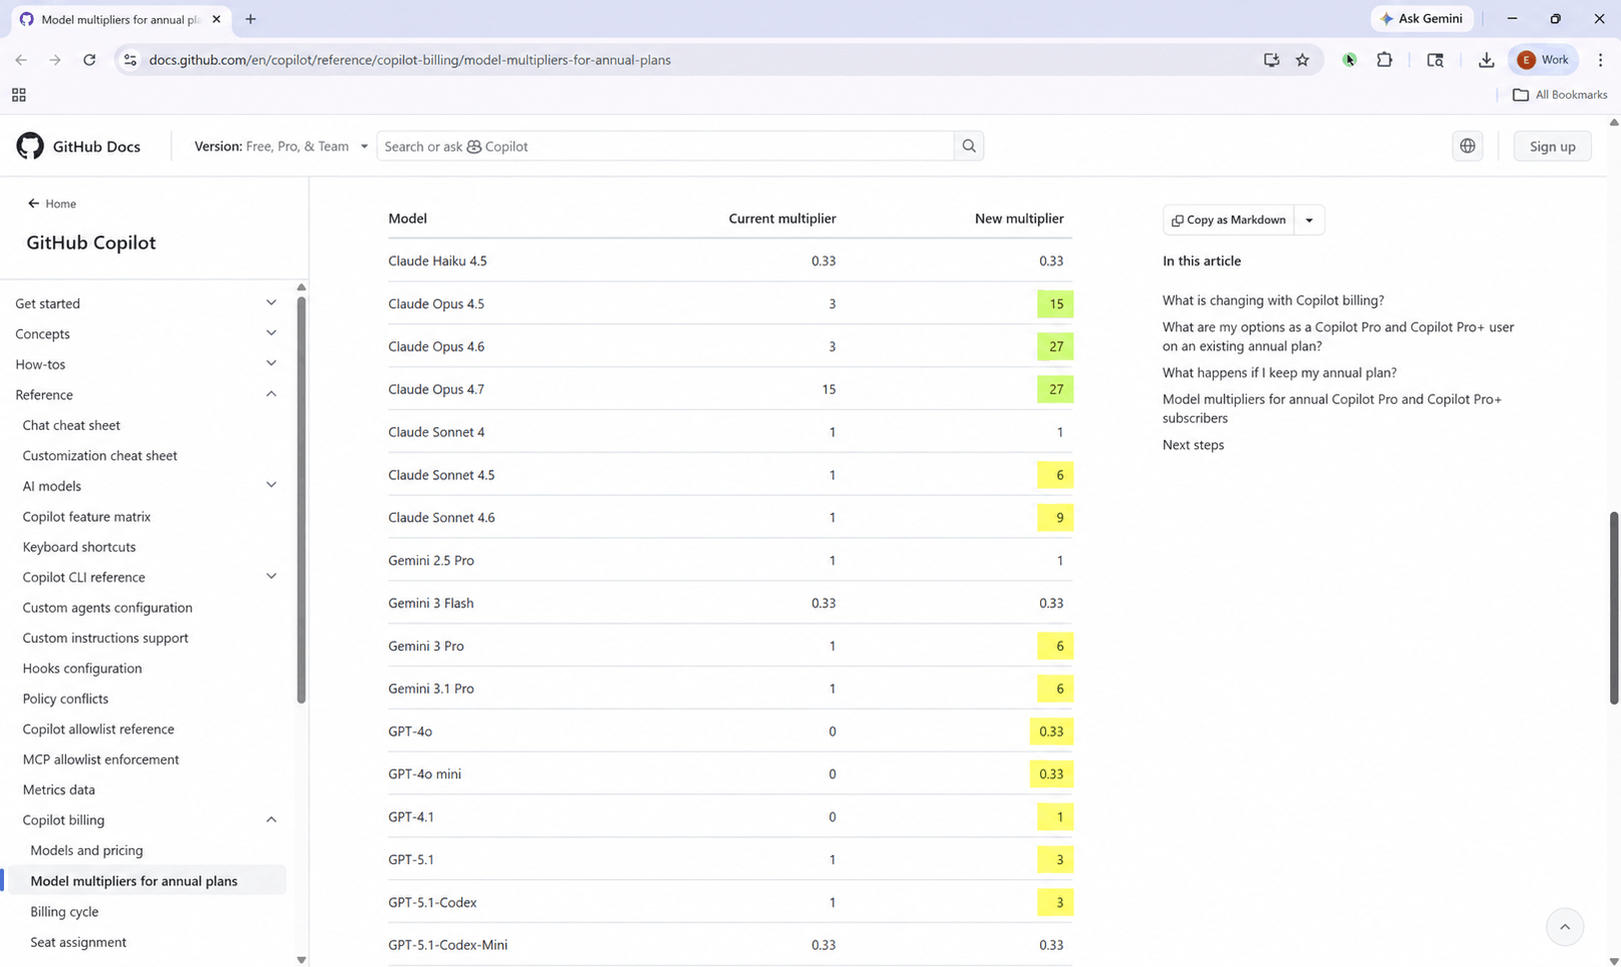Open Keyboard shortcuts page
Screen dimensions: 1621x967
pyautogui.click(x=79, y=547)
